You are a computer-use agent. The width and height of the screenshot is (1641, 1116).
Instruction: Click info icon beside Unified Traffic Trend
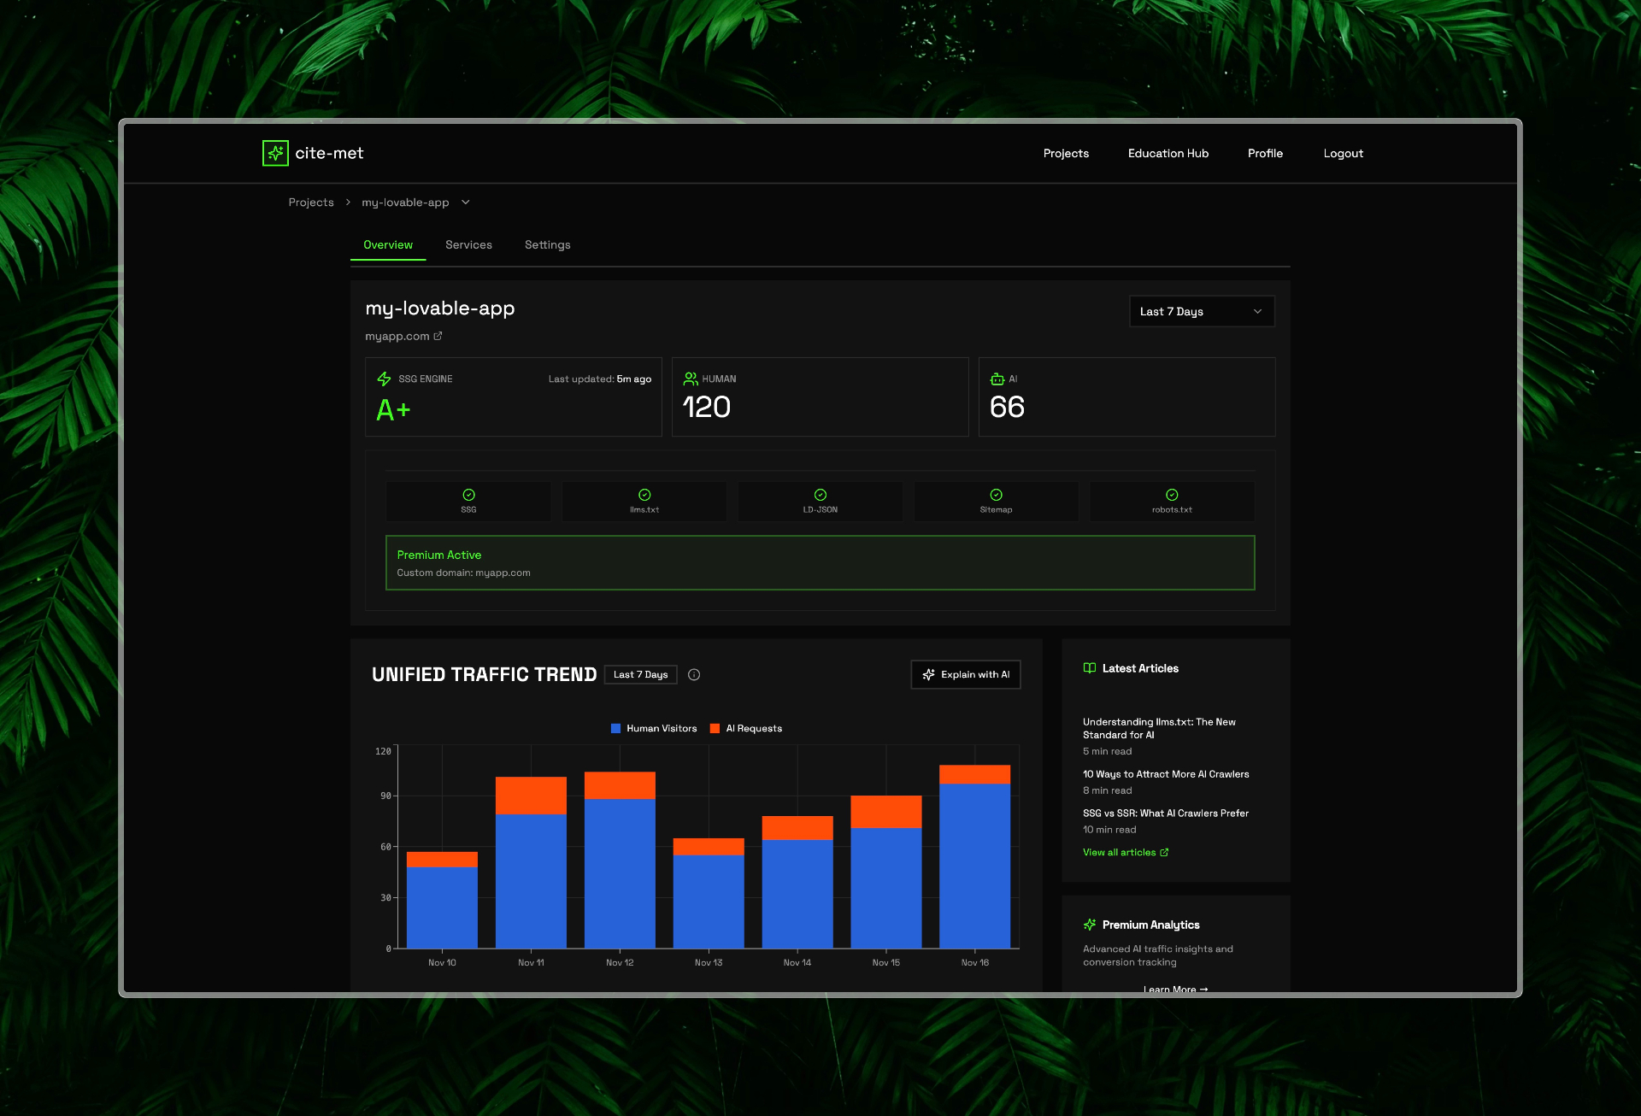694,675
